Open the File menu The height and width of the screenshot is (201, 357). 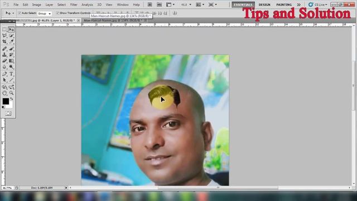[16, 4]
